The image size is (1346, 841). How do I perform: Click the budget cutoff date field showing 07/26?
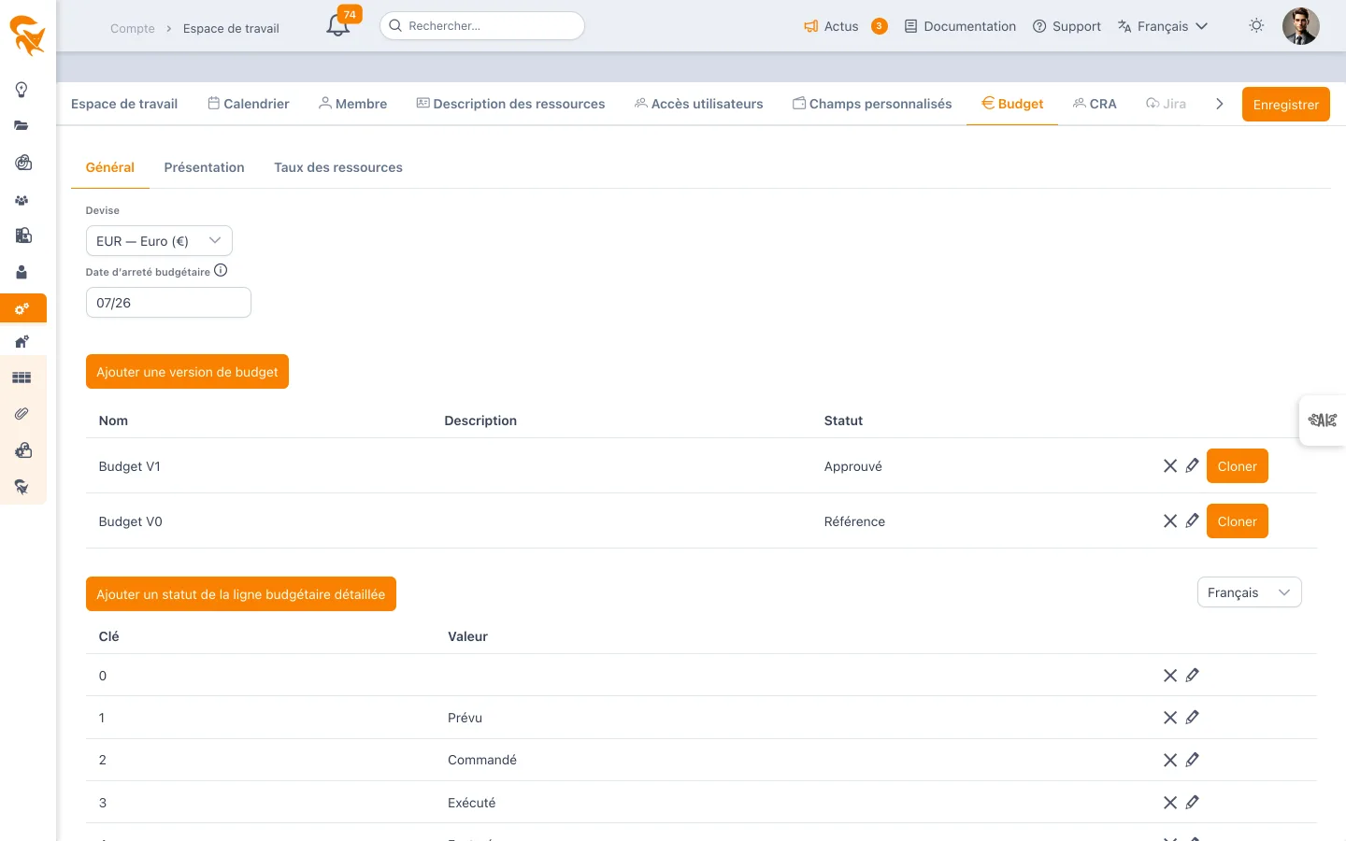pos(168,303)
